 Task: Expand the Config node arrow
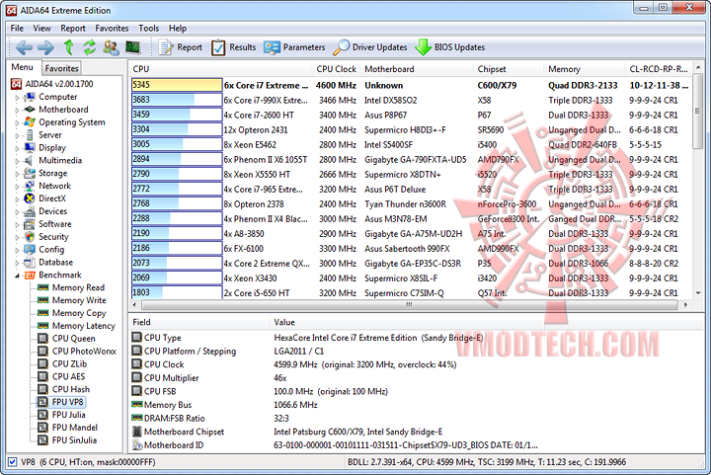pyautogui.click(x=17, y=249)
